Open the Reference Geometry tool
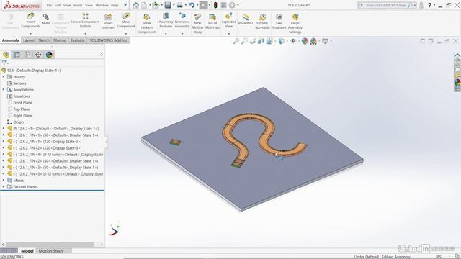The height and width of the screenshot is (259, 461). click(x=182, y=21)
